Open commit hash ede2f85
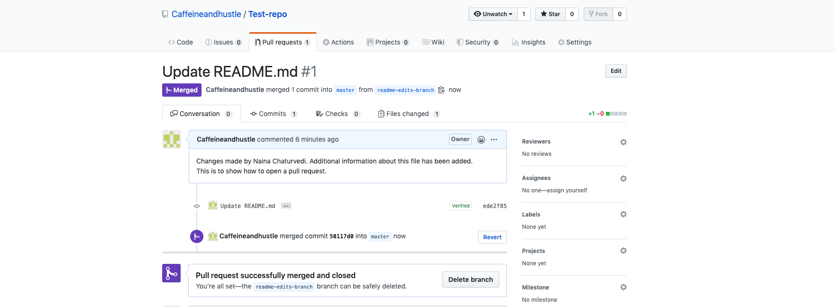The height and width of the screenshot is (307, 835). tap(495, 206)
